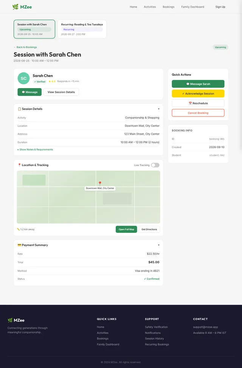Screen dimensions: 242x368
Task: Click the credit card icon beside Payment Summary
Action: (19, 245)
